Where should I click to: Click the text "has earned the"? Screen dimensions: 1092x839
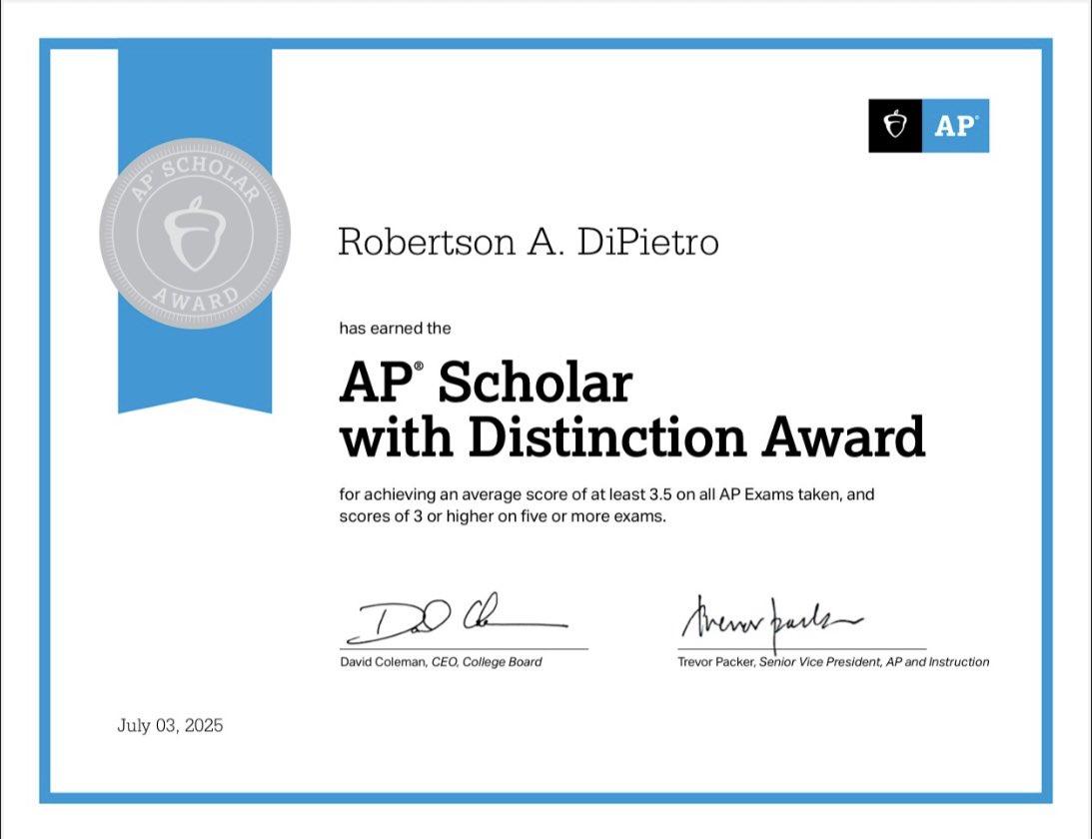(395, 328)
